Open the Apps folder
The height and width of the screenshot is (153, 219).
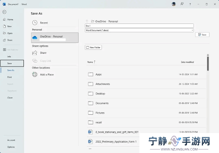coord(147,75)
